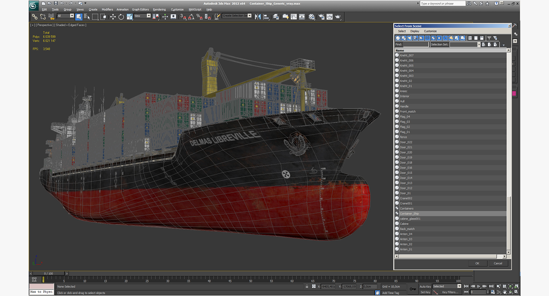Click the Set Key button
Viewport: 549px width, 296px height.
click(x=425, y=292)
